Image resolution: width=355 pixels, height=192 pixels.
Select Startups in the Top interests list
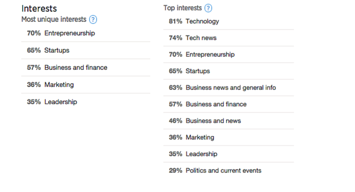point(228,71)
